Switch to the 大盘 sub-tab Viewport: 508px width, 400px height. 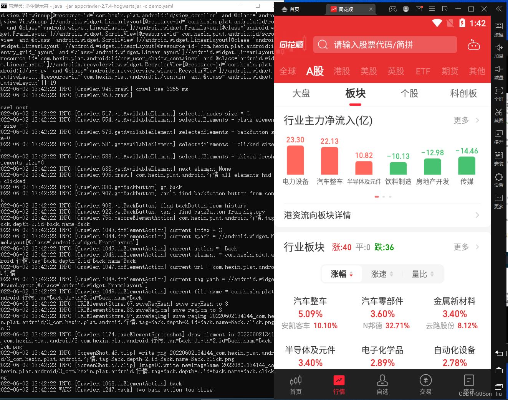tap(301, 94)
